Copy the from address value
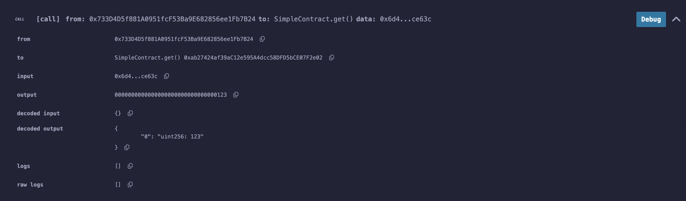686x201 pixels. (x=262, y=39)
